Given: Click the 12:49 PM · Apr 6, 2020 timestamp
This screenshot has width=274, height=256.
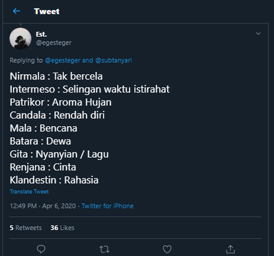Looking at the screenshot, I should [43, 206].
